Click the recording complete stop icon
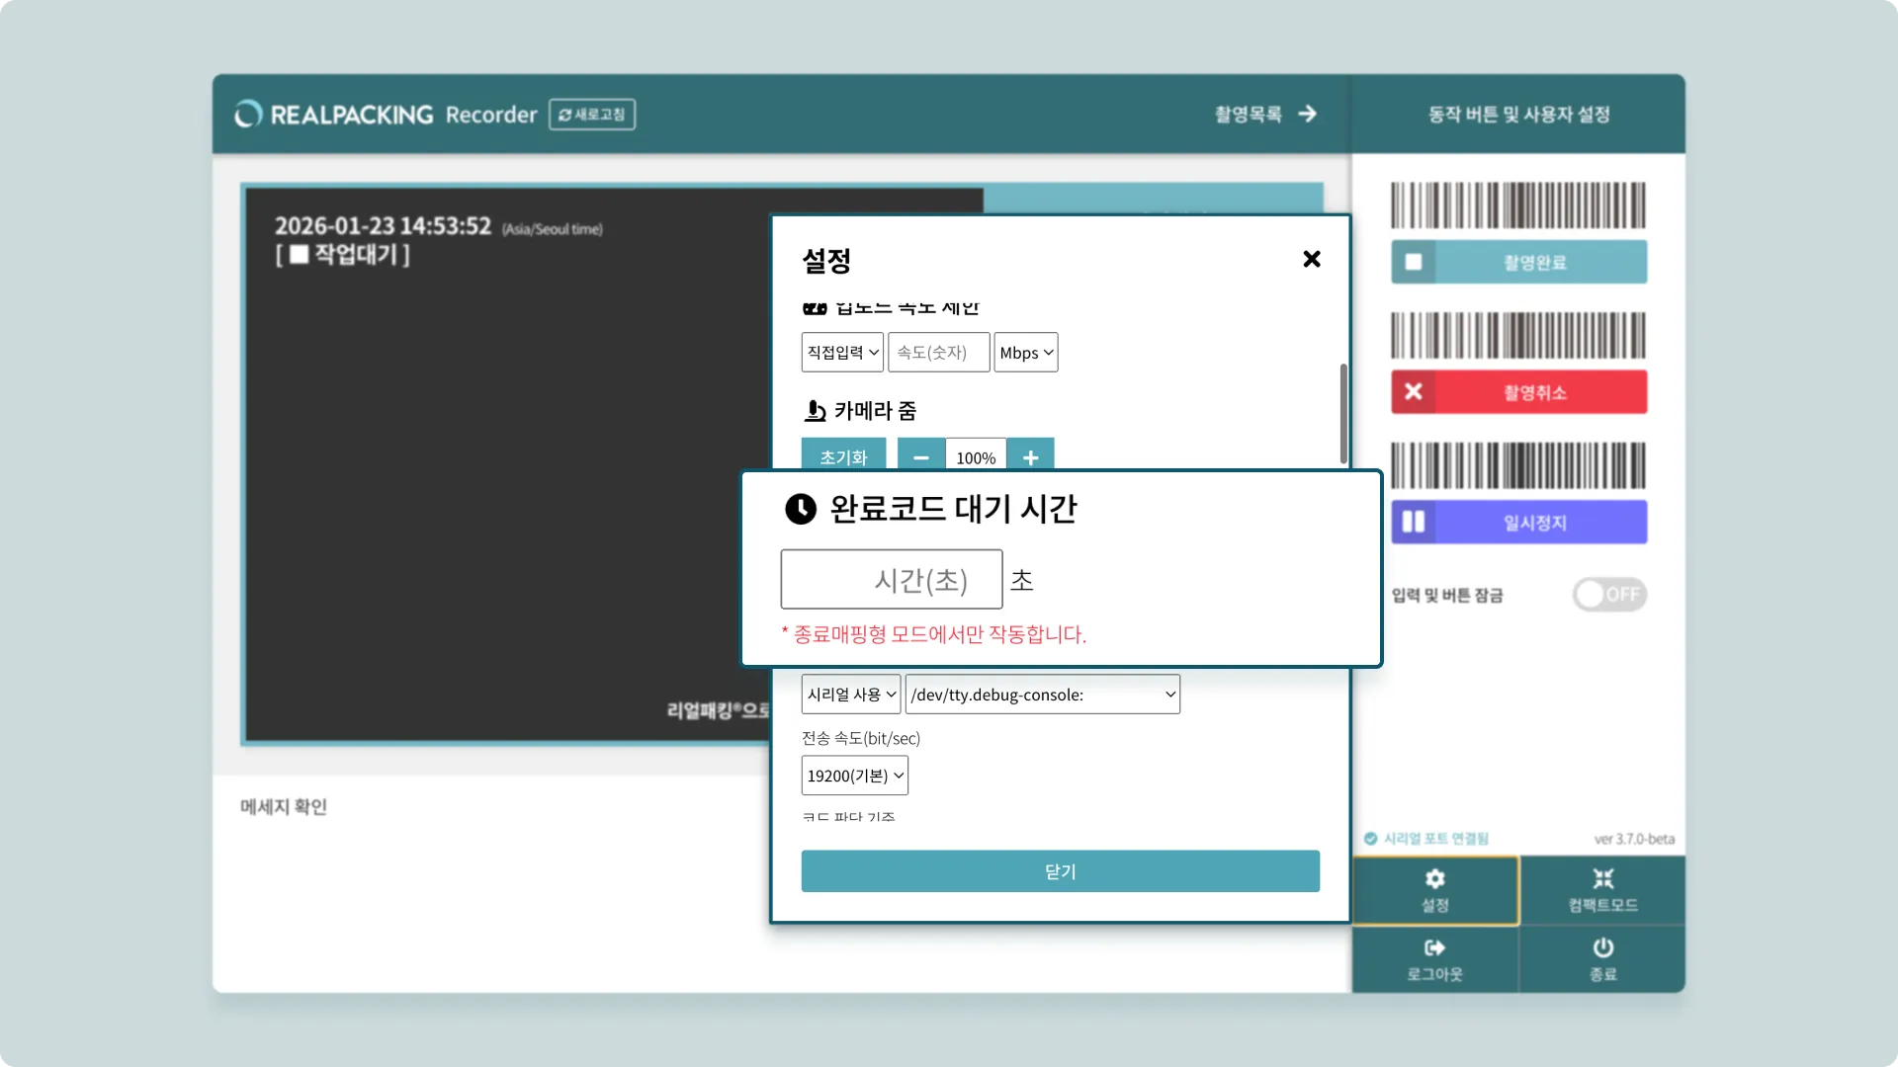The width and height of the screenshot is (1898, 1067). 1414,263
